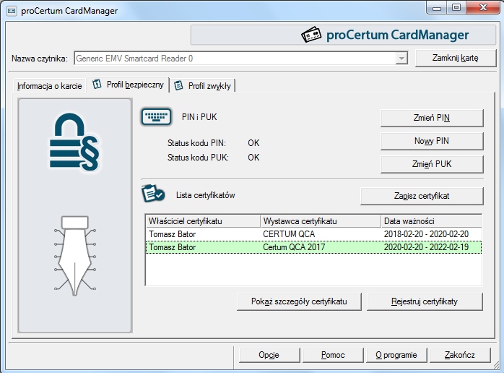Screen dimensions: 504x373
Task: Click the keyboard icon beside PIN i PUK
Action: point(156,116)
